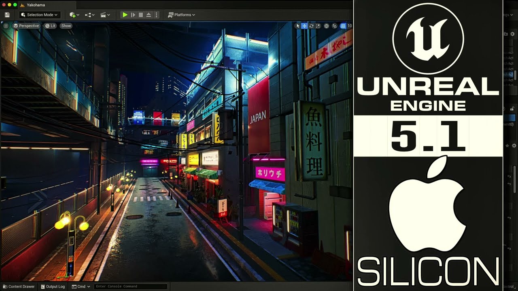Activate the scale gizmo tool
Image resolution: width=518 pixels, height=291 pixels.
click(318, 26)
